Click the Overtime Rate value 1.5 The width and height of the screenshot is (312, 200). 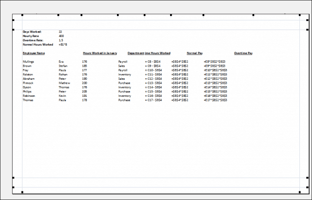(60, 40)
